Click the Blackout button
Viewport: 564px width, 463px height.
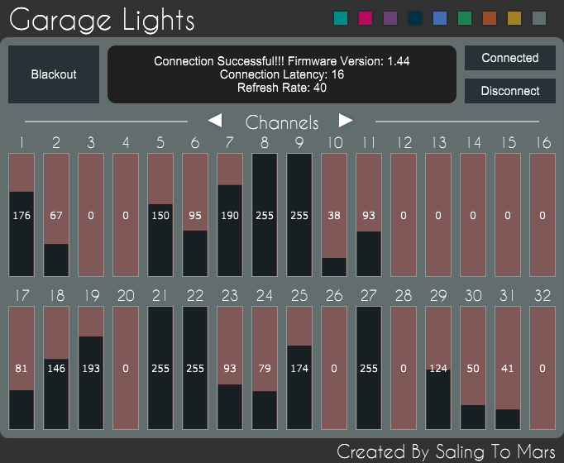tap(54, 74)
